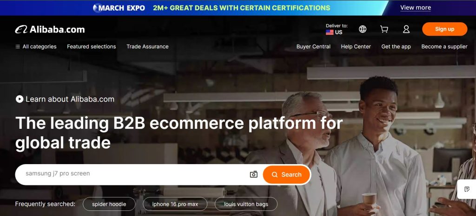Click View more in the banner
This screenshot has height=216, width=476.
click(415, 7)
